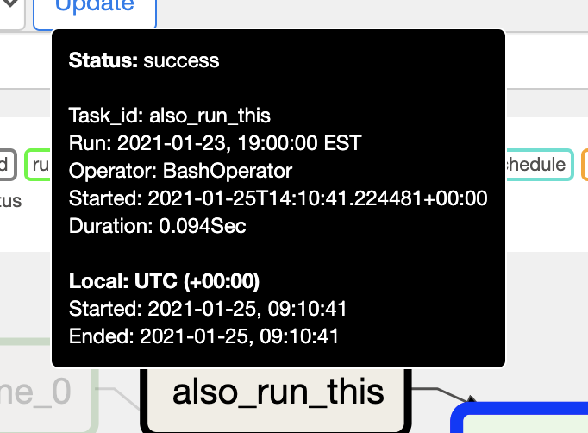Screen dimensions: 588x433
Task: Click the Local: UTC heading in tooltip
Action: click(165, 281)
